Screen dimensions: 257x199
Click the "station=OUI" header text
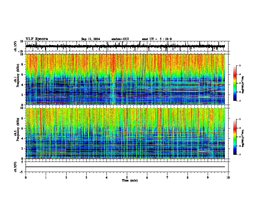[x=120, y=39]
